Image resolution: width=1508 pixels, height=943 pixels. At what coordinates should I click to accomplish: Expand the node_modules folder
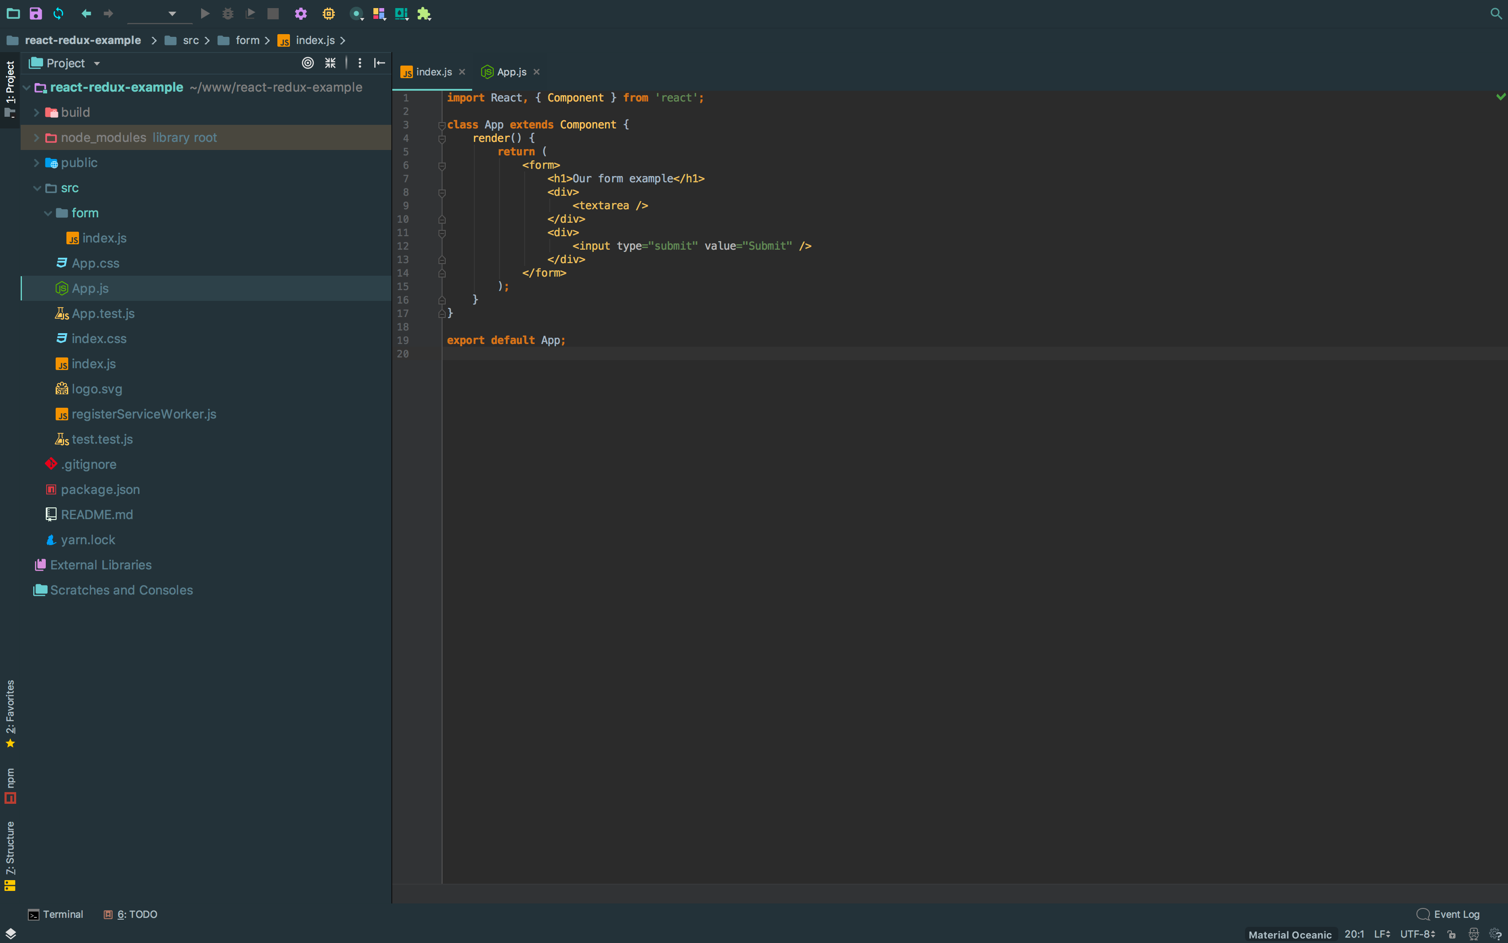36,137
